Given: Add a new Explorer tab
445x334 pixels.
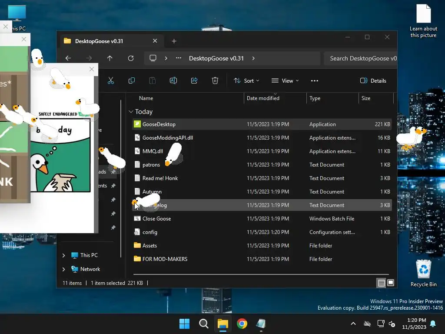Looking at the screenshot, I should (x=174, y=41).
